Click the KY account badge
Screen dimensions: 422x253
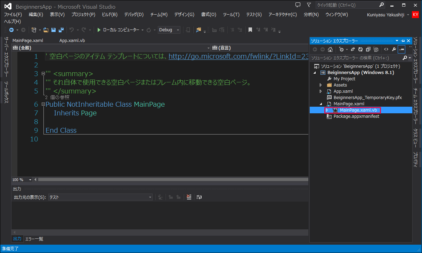(415, 15)
